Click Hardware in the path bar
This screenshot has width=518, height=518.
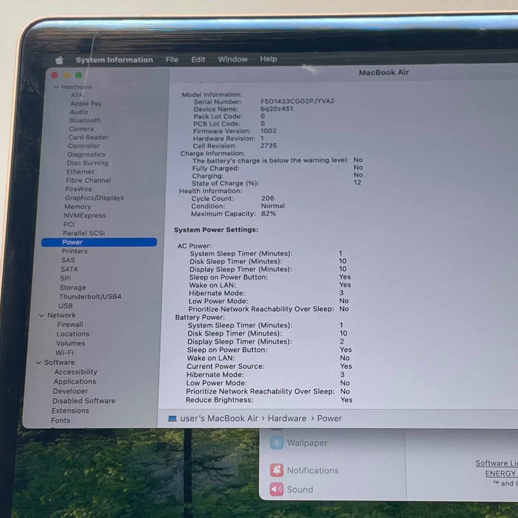point(287,419)
